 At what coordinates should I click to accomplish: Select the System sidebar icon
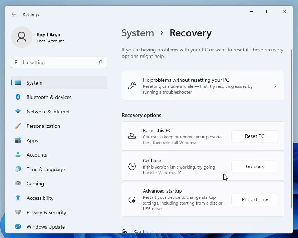(x=18, y=83)
